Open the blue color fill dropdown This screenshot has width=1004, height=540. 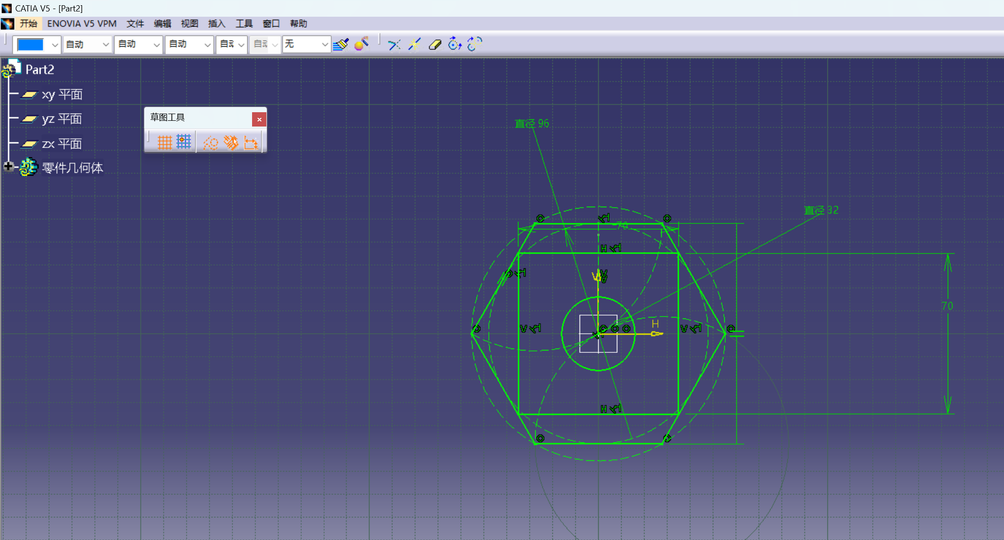54,45
